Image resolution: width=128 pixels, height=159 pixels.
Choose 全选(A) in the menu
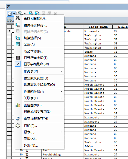coord(39,44)
